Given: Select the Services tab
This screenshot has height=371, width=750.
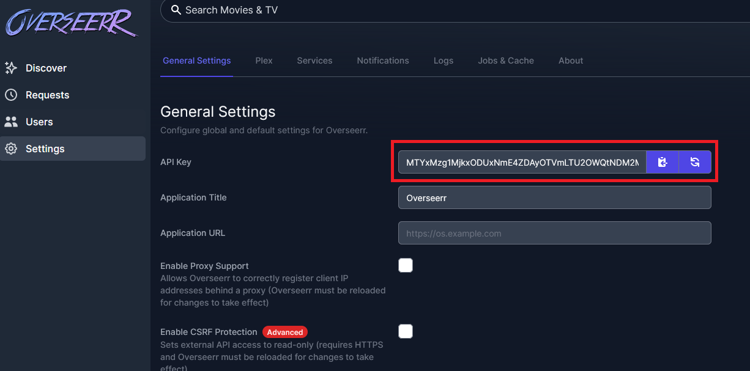Looking at the screenshot, I should point(314,61).
